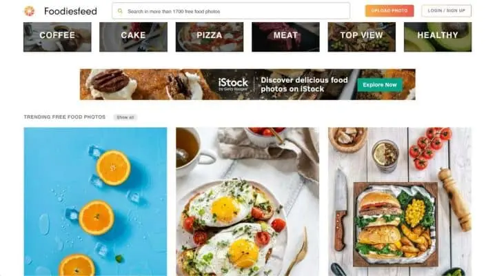This screenshot has height=276, width=495.
Task: Open the Pizza category
Action: (210, 37)
